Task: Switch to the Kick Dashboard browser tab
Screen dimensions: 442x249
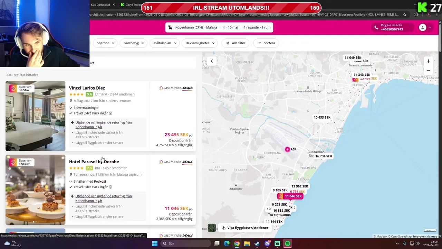Action: (101, 5)
